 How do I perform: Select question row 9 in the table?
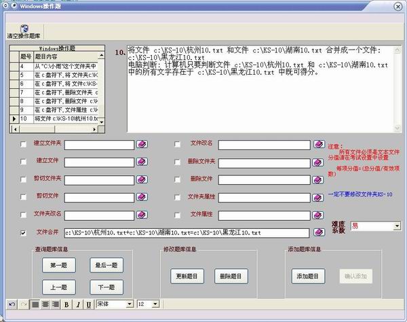coord(54,110)
